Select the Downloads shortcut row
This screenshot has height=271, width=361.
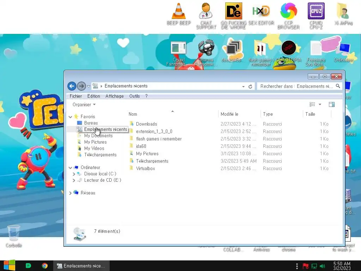click(229, 124)
